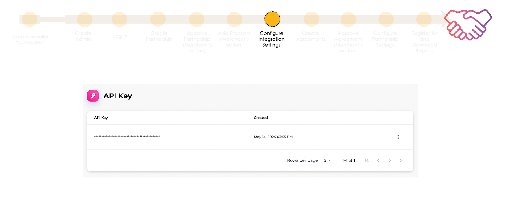505x210 pixels.
Task: Click the API Key column header
Action: [x=101, y=118]
